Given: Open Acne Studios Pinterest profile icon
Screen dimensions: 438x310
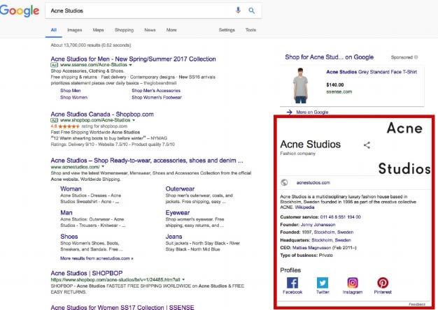Looking at the screenshot, I should click(x=383, y=283).
